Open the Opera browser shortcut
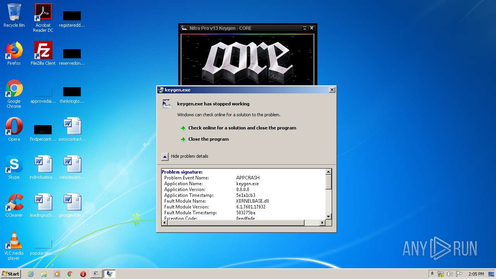The image size is (496, 279). tap(14, 129)
